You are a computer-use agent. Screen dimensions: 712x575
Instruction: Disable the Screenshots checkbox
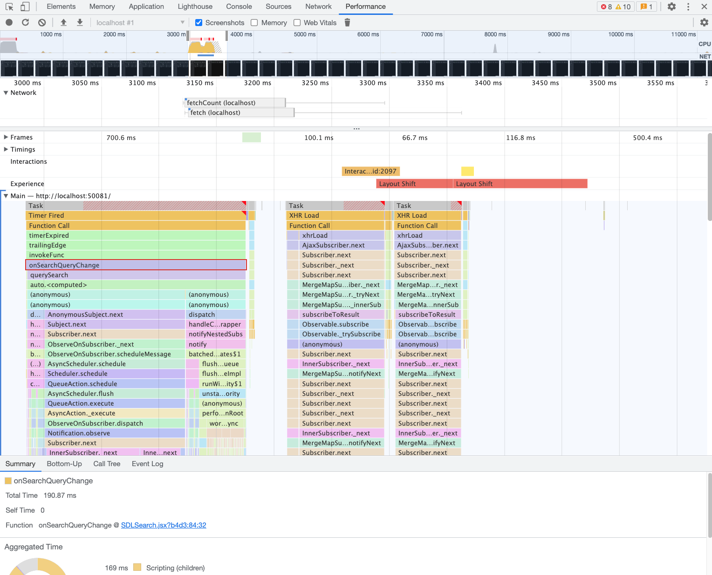point(199,22)
